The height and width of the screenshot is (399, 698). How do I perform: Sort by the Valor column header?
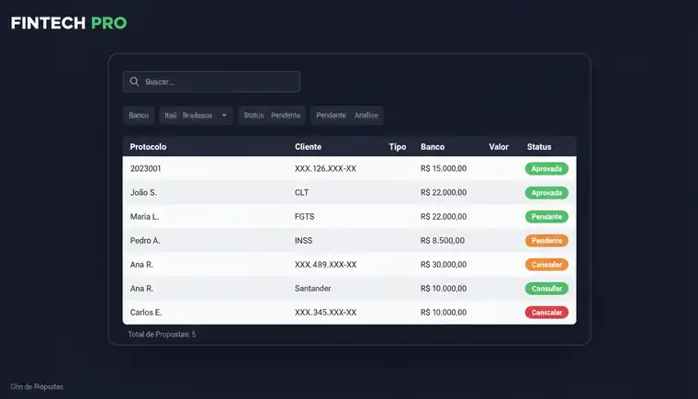(x=499, y=147)
